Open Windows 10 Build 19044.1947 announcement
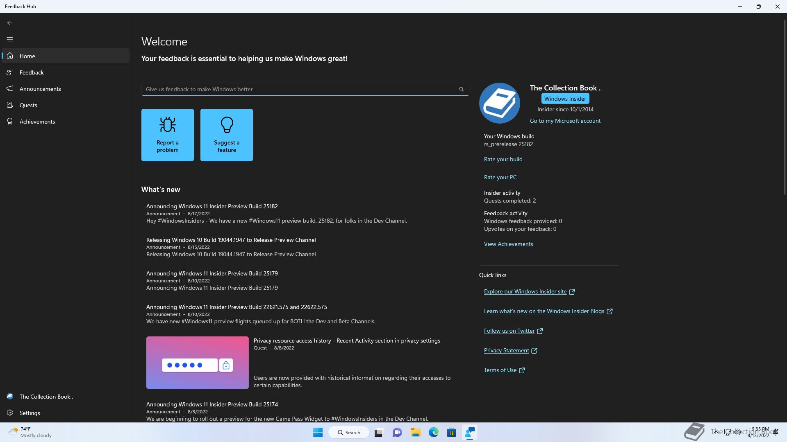 [305, 247]
